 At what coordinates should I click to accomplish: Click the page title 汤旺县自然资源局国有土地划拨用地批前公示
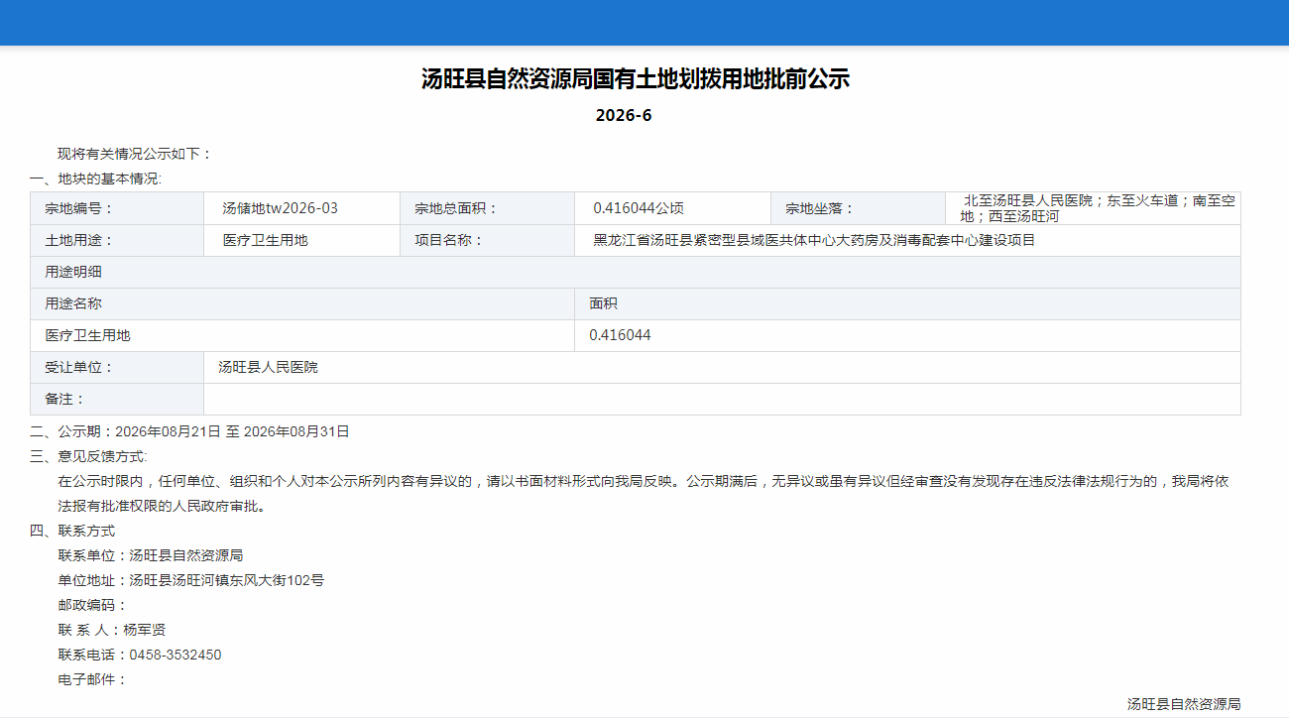636,79
